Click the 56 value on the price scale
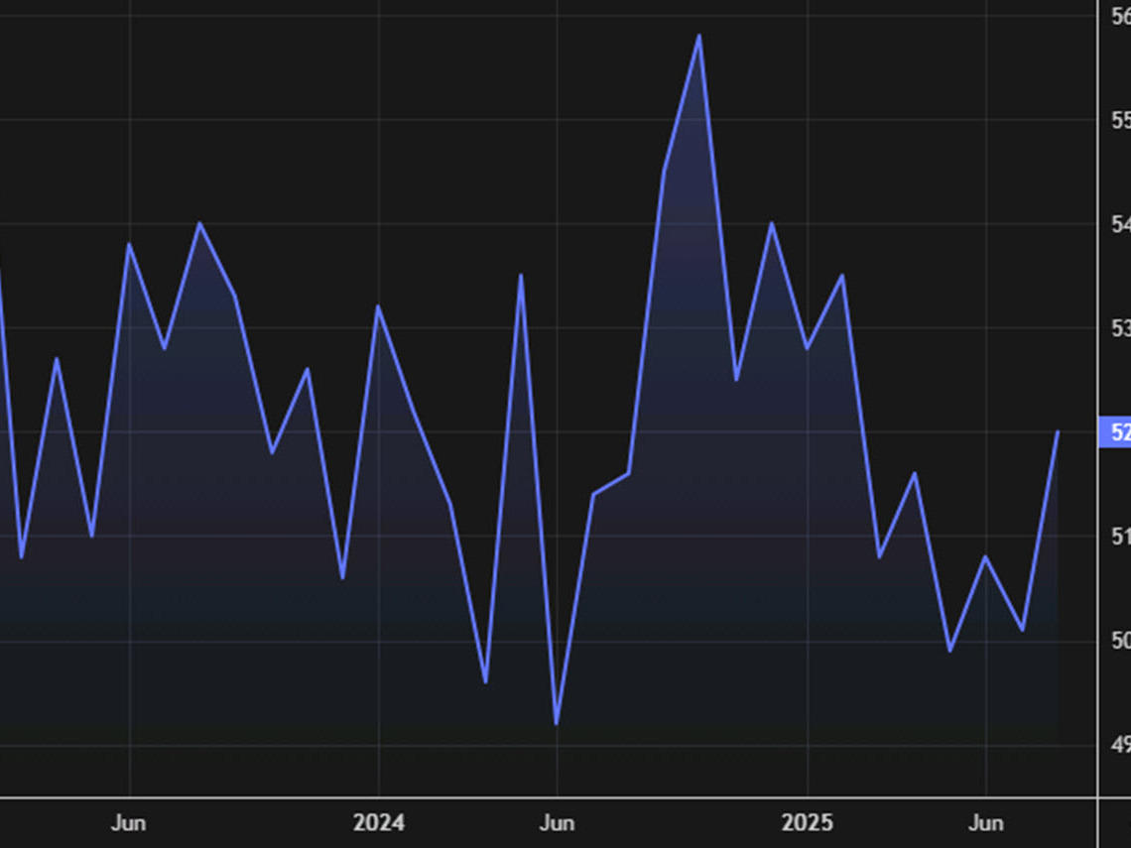Screen dimensions: 1131x848 [x=1122, y=15]
